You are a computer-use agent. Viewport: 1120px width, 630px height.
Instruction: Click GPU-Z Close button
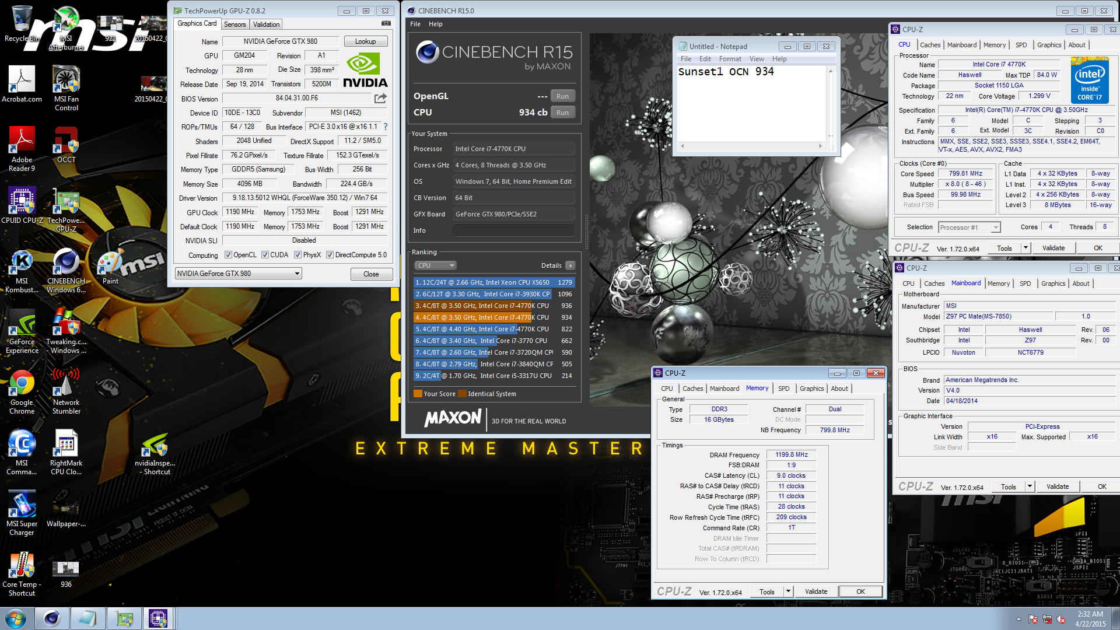pos(371,274)
